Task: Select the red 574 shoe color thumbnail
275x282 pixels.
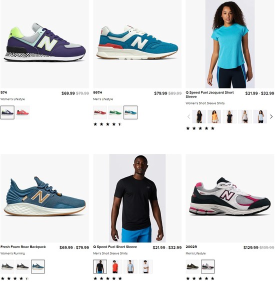Action: coord(22,112)
